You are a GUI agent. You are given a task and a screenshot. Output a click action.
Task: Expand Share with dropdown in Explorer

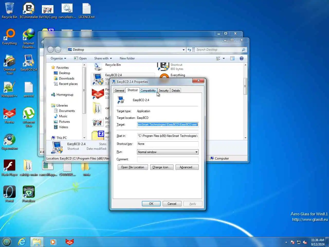click(103, 58)
